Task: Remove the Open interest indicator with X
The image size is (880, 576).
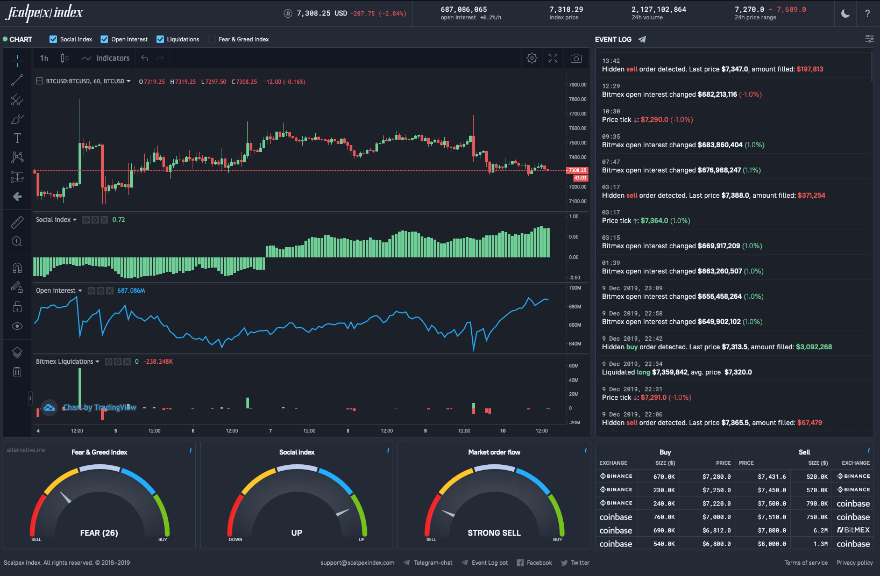Action: (110, 291)
